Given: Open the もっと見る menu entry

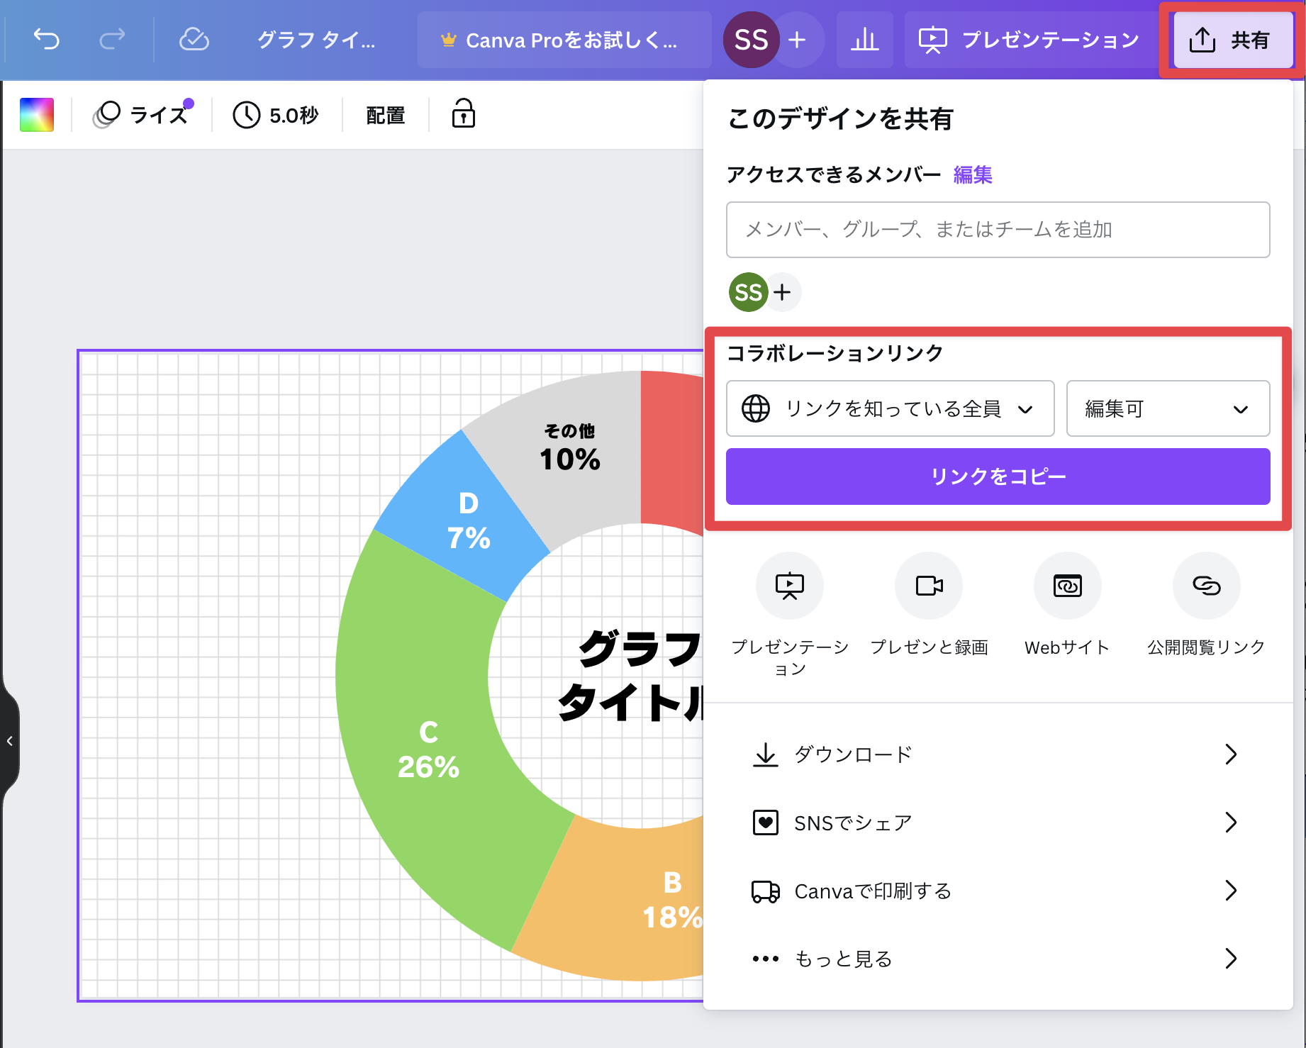Looking at the screenshot, I should pyautogui.click(x=998, y=959).
